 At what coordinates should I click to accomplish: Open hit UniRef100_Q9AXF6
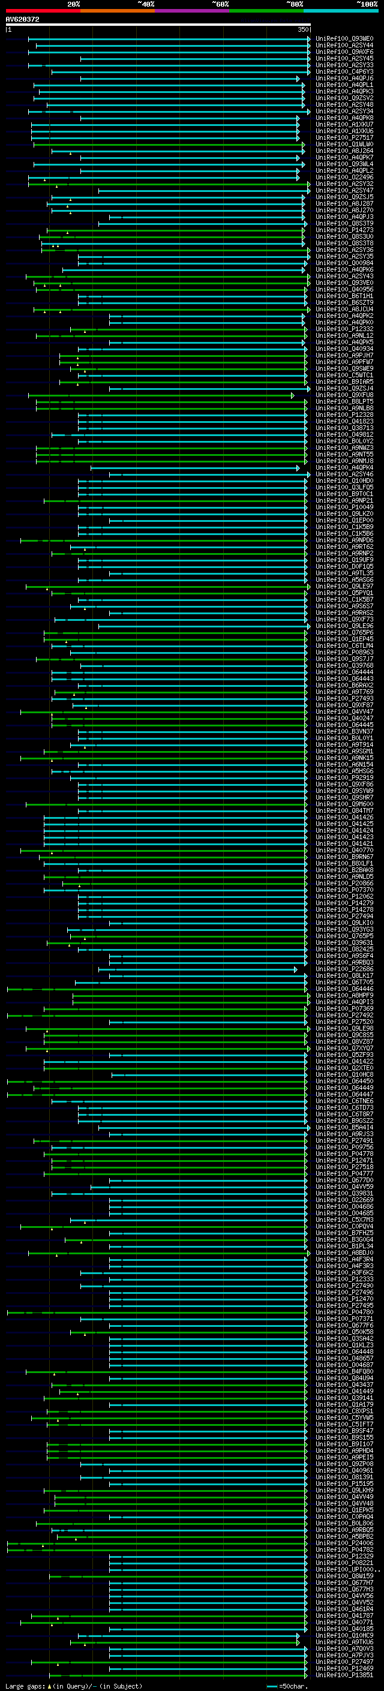tap(344, 52)
